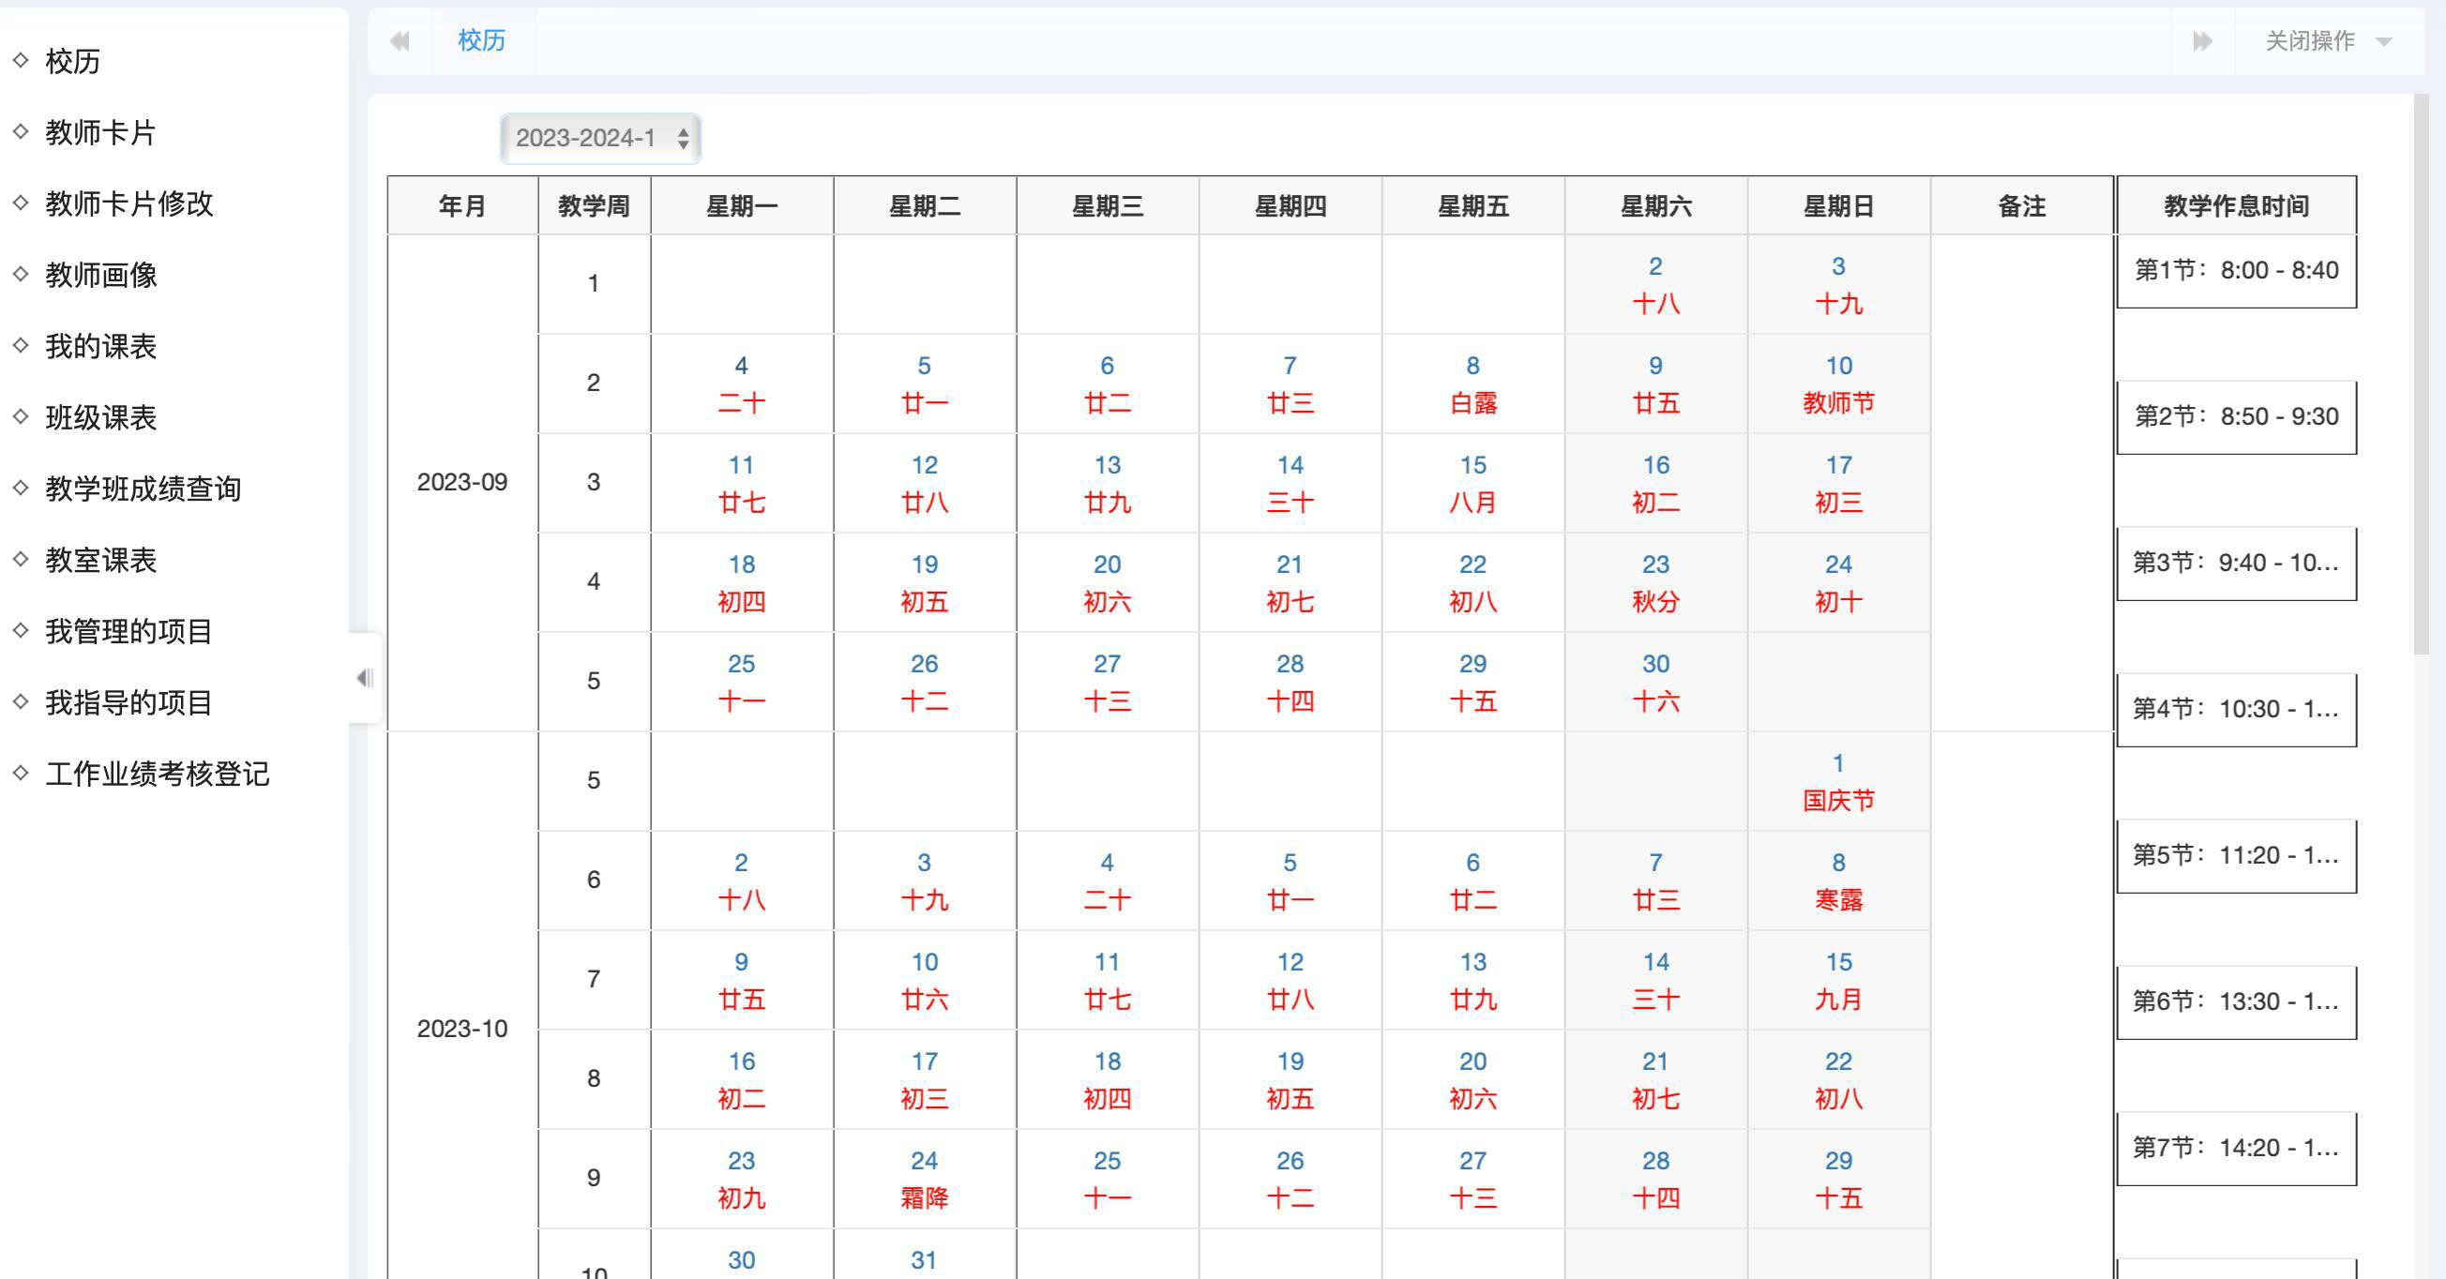
Task: Select the 教师节 date cell, September 10
Action: click(1838, 384)
